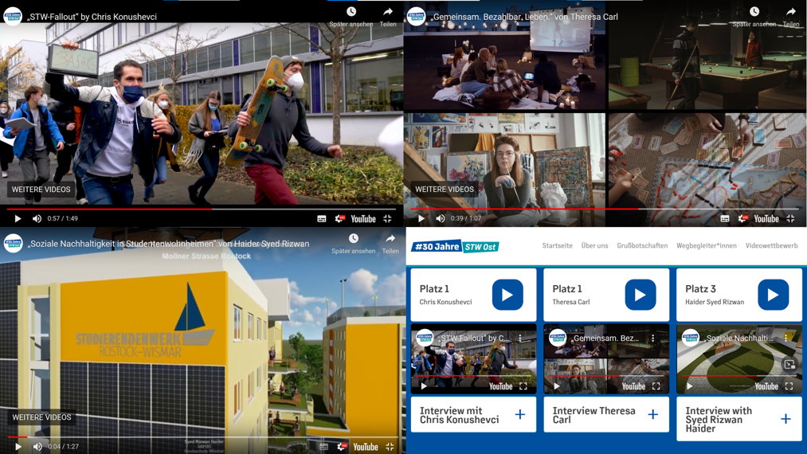Click play button on Platz 3 Haider Syed Rizwan

pyautogui.click(x=773, y=295)
